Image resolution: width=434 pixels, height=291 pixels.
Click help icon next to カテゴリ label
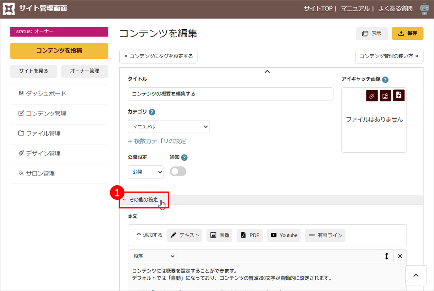click(x=152, y=112)
